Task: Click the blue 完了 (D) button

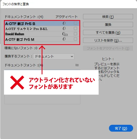Action: 121,128
